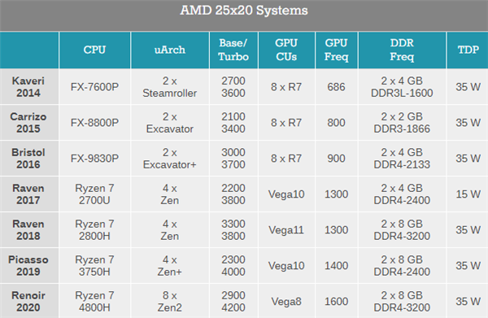This screenshot has width=488, height=318.
Task: Select the uArch column header
Action: 170,50
